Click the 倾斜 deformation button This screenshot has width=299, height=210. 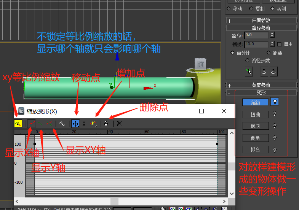[x=256, y=126]
